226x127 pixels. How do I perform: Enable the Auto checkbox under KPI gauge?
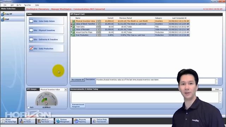(x=29, y=107)
